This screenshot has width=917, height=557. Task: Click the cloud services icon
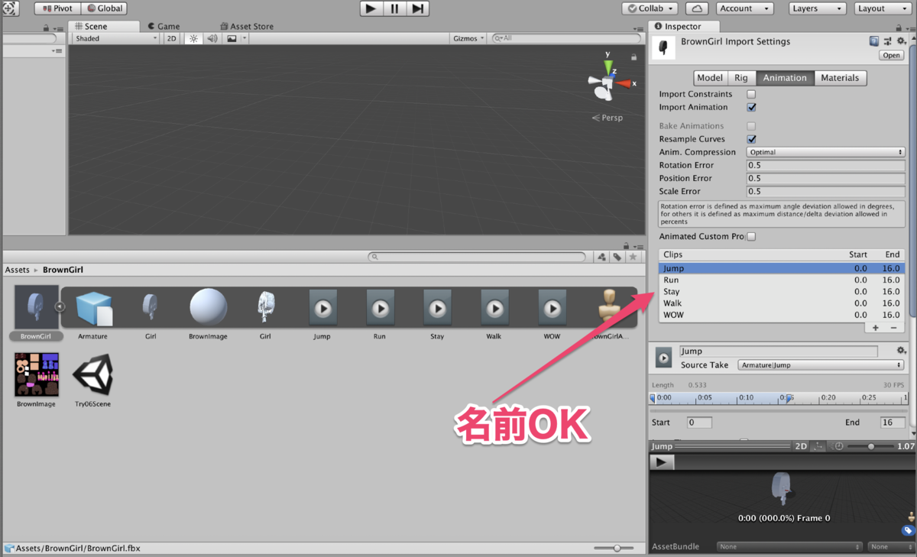tap(697, 8)
